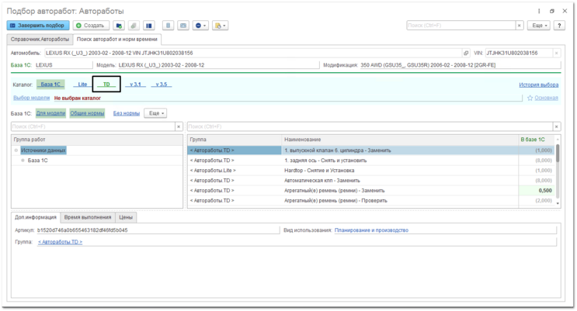Click the Авторaboты.Lite group cell

235,170
